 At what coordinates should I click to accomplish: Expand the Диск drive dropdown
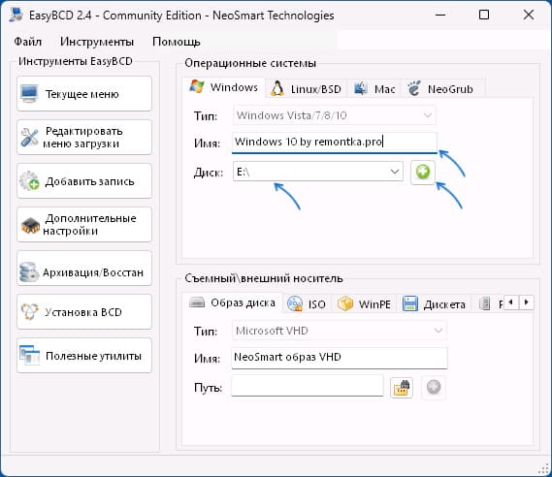coord(318,172)
